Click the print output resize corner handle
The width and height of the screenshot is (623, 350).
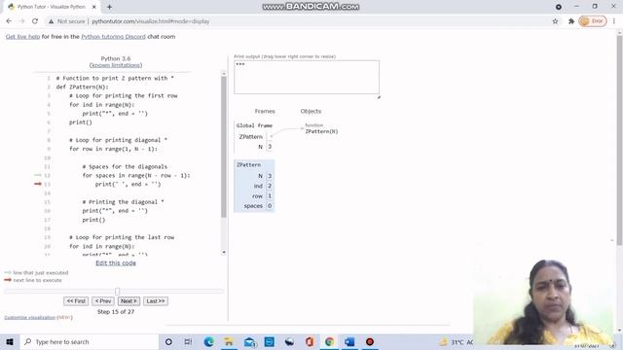[x=379, y=97]
